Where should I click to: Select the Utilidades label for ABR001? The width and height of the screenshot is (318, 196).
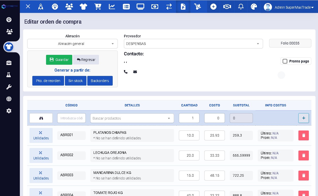(41, 135)
